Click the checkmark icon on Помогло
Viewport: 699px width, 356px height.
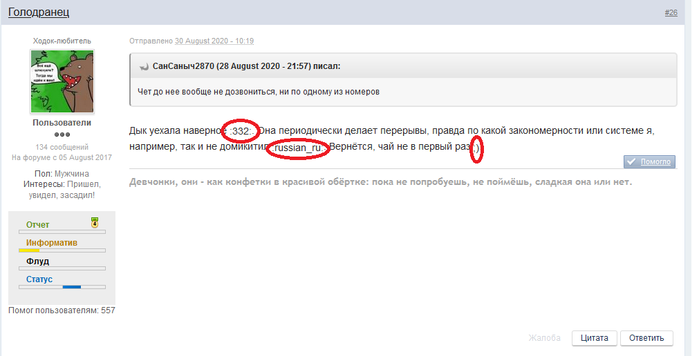coord(631,162)
